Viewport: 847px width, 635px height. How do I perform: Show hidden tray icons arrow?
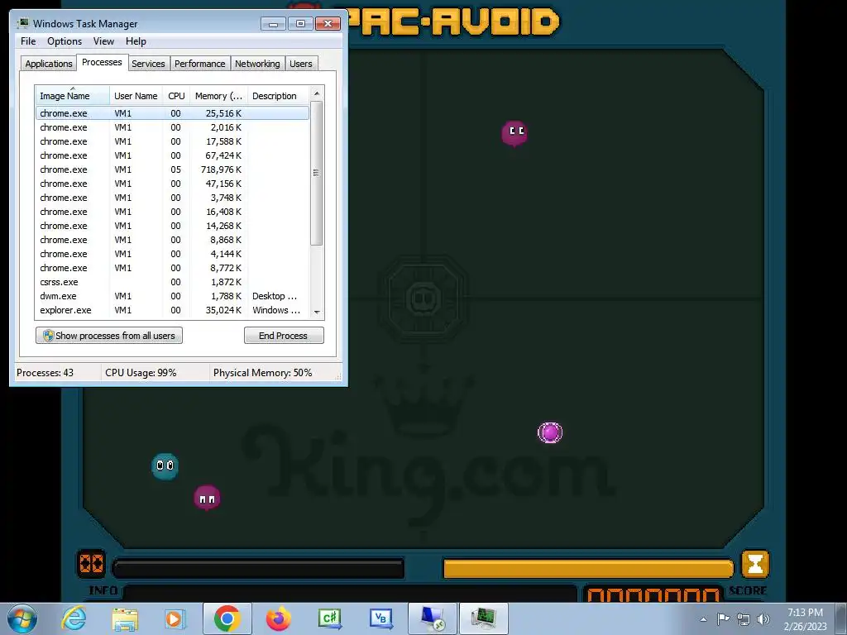click(x=703, y=619)
